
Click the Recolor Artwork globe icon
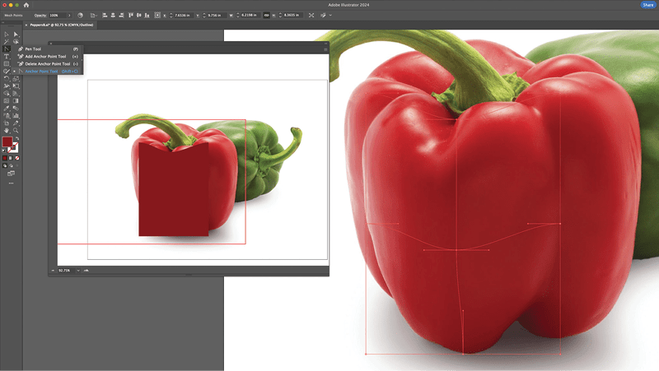point(80,15)
